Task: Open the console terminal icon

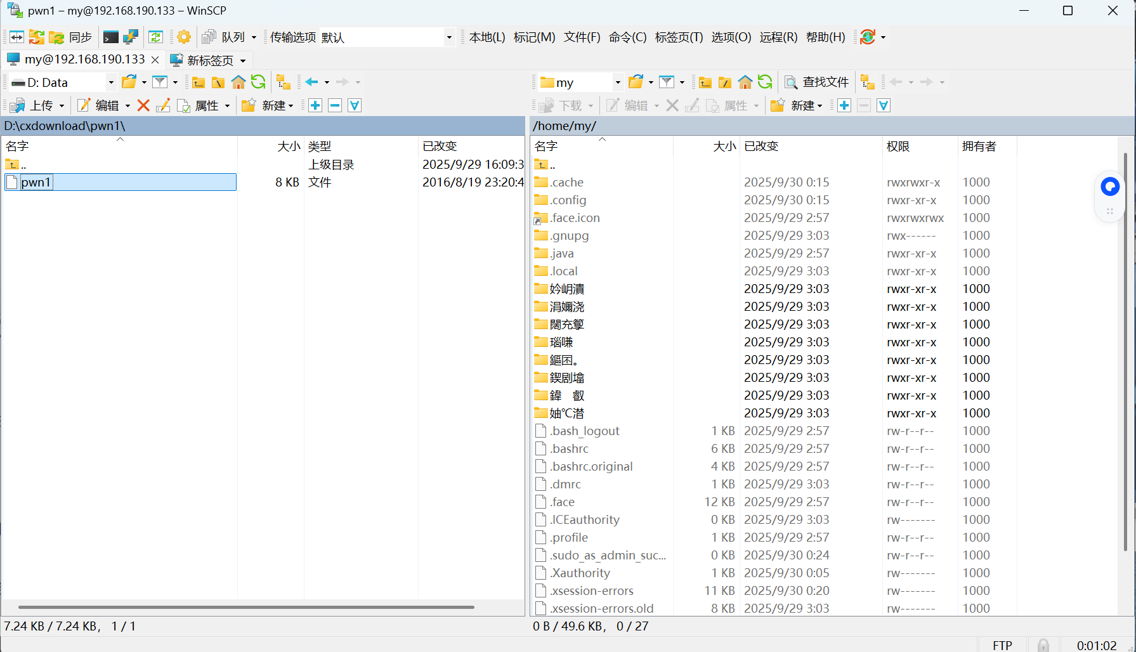Action: pyautogui.click(x=110, y=37)
